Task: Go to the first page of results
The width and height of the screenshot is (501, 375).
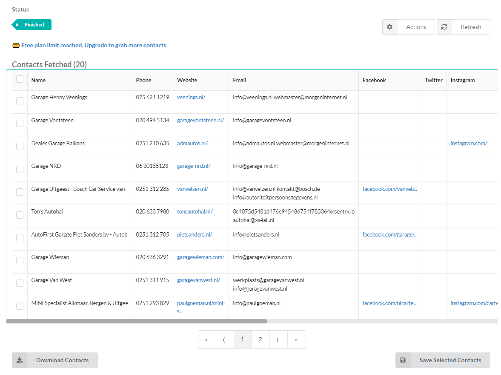Action: 206,340
